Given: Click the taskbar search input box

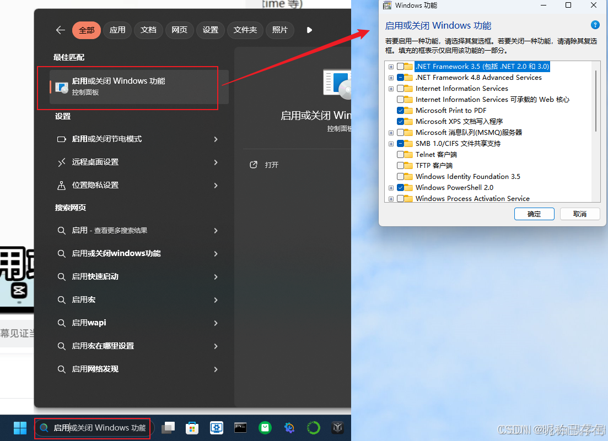Looking at the screenshot, I should [94, 427].
